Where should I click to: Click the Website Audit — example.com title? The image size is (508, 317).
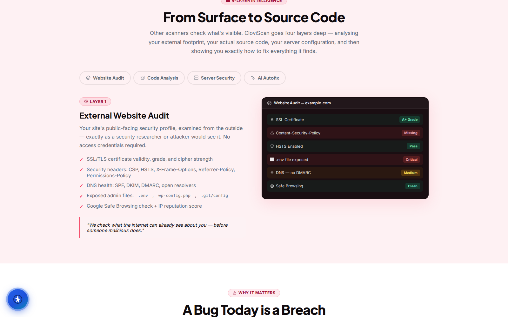(x=302, y=103)
